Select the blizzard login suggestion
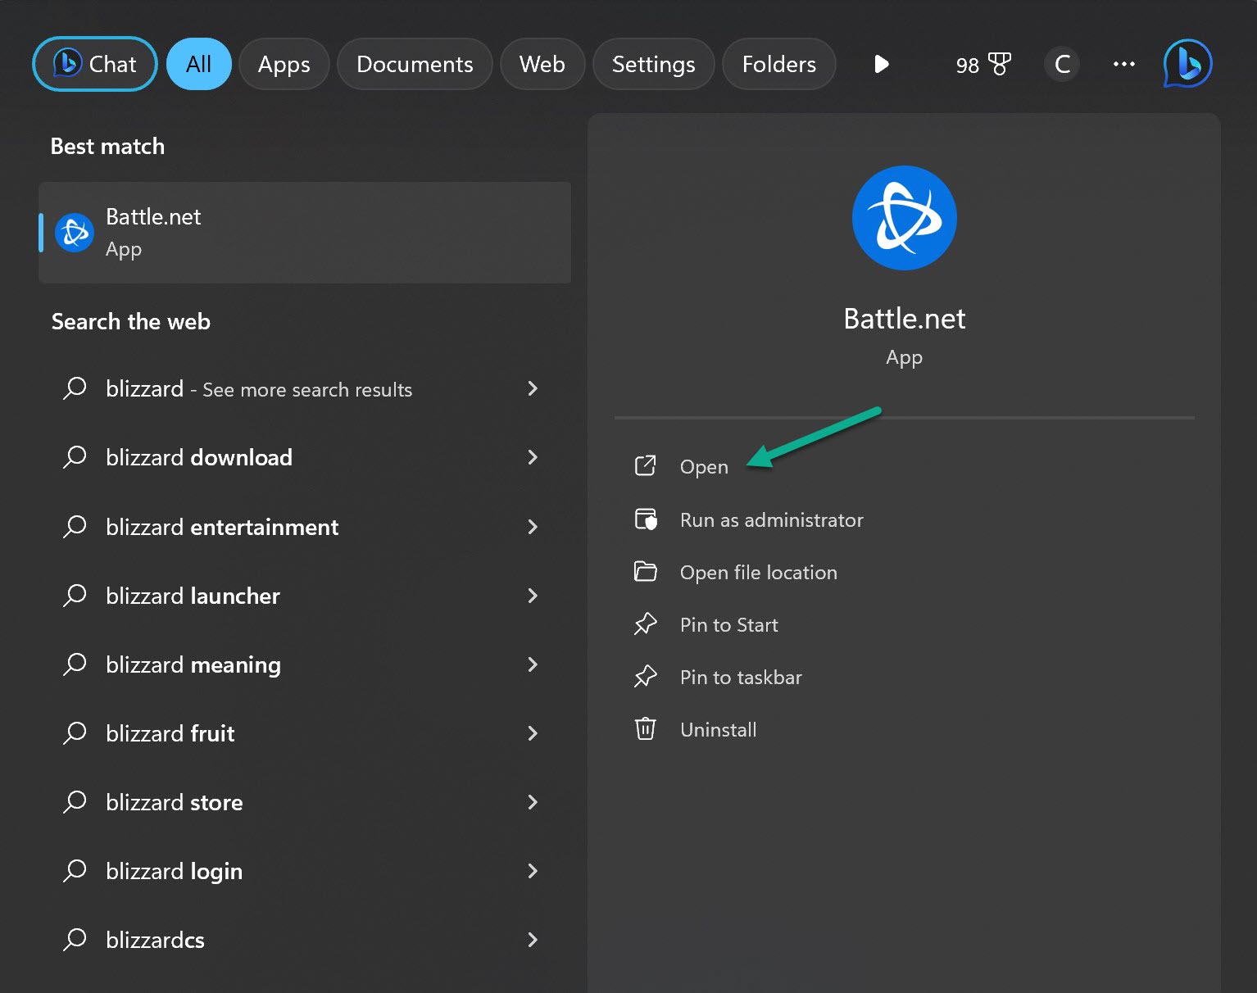Viewport: 1257px width, 993px height. pos(305,871)
